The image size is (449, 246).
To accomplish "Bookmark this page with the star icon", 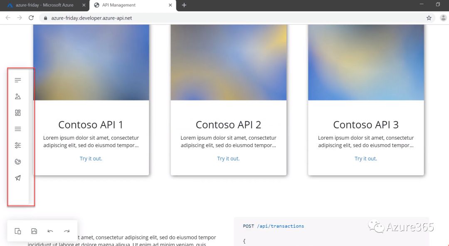I will click(429, 18).
